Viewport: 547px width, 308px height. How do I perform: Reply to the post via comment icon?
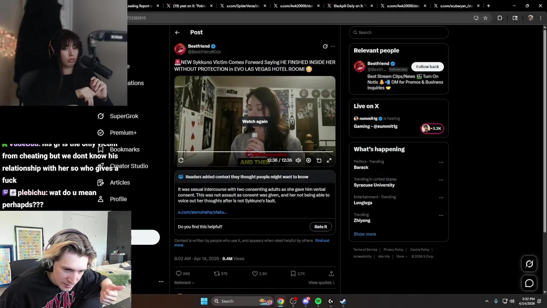pos(179,273)
